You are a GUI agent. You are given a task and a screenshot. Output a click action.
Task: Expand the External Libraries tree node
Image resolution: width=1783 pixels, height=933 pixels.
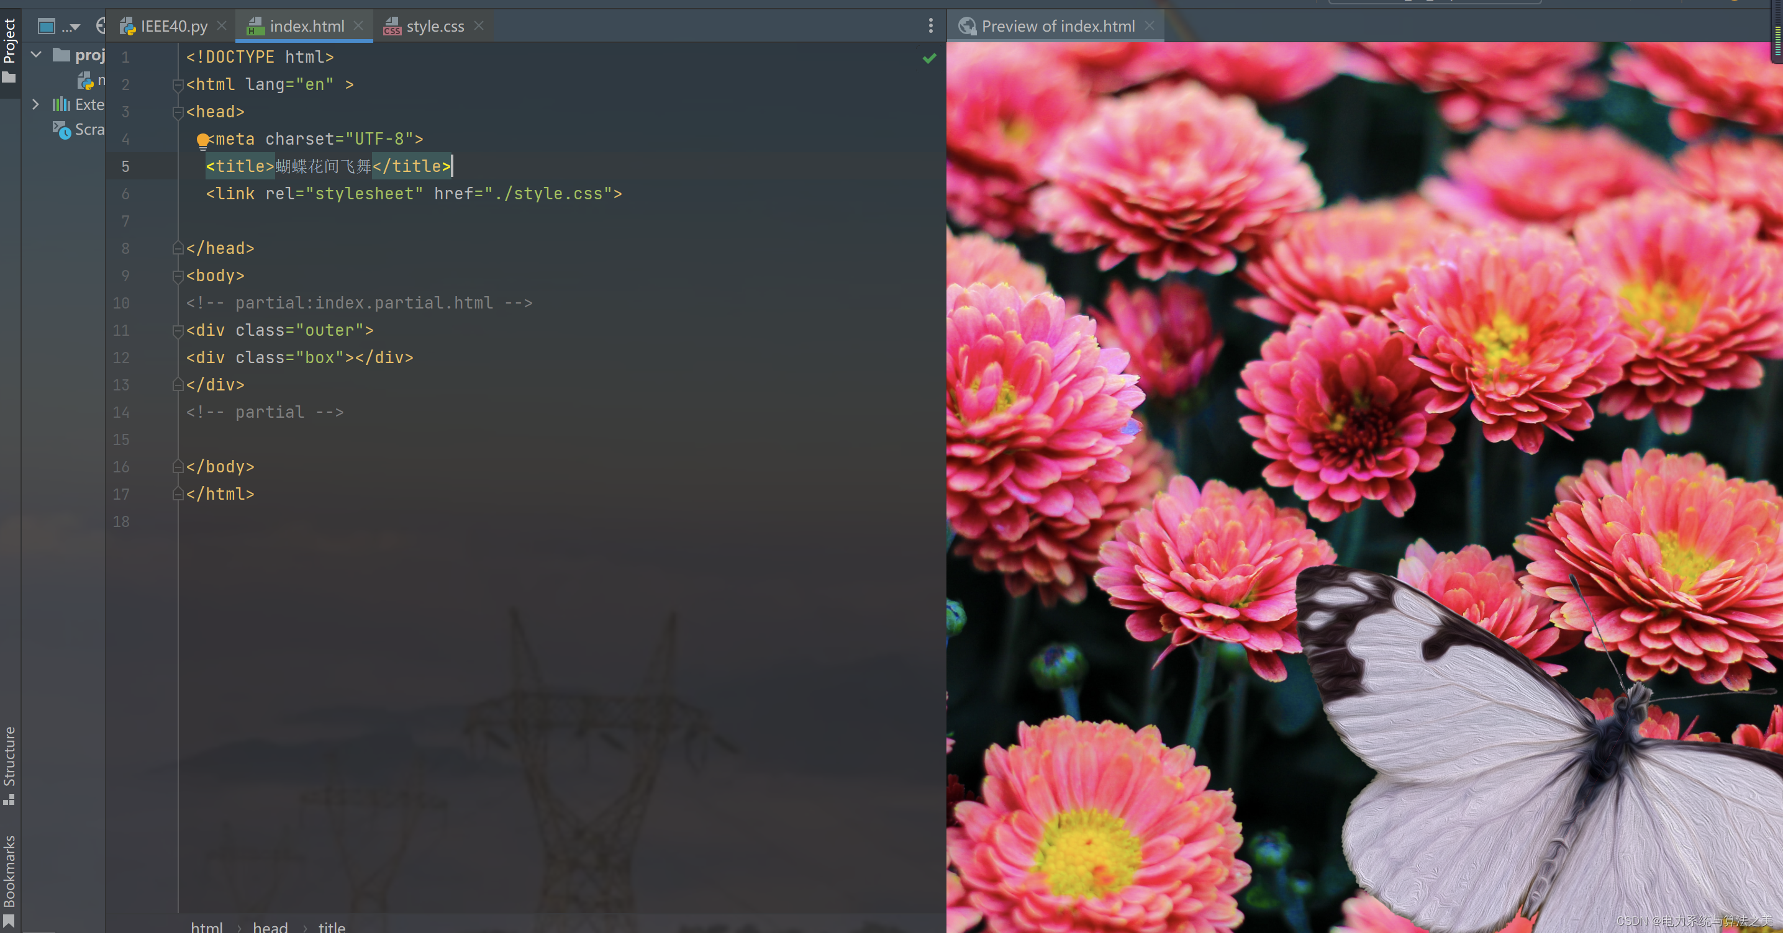36,104
